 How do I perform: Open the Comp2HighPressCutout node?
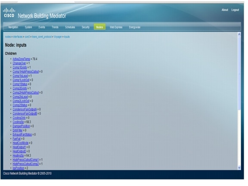pyautogui.click(x=26, y=93)
